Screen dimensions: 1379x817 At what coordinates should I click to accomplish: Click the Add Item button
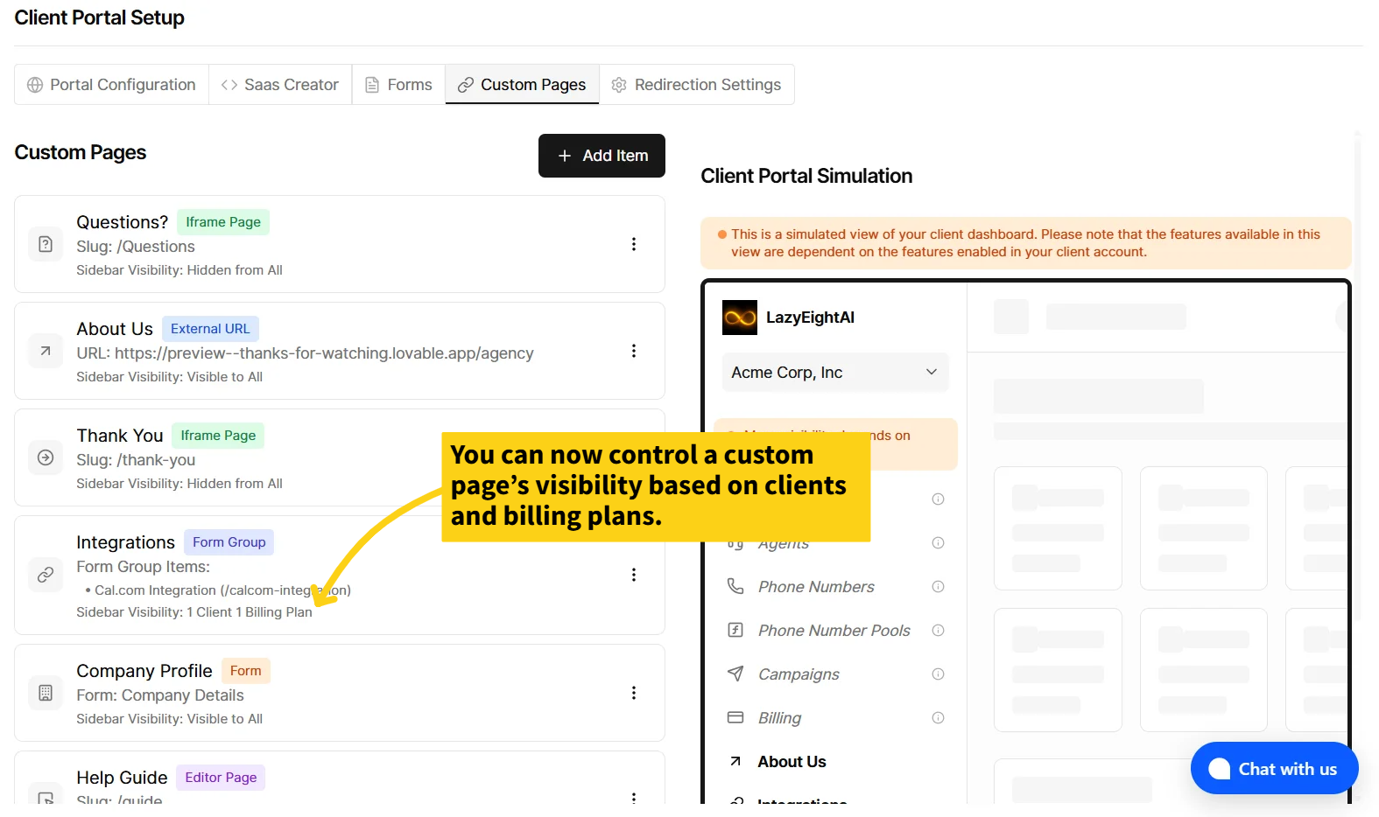click(602, 156)
